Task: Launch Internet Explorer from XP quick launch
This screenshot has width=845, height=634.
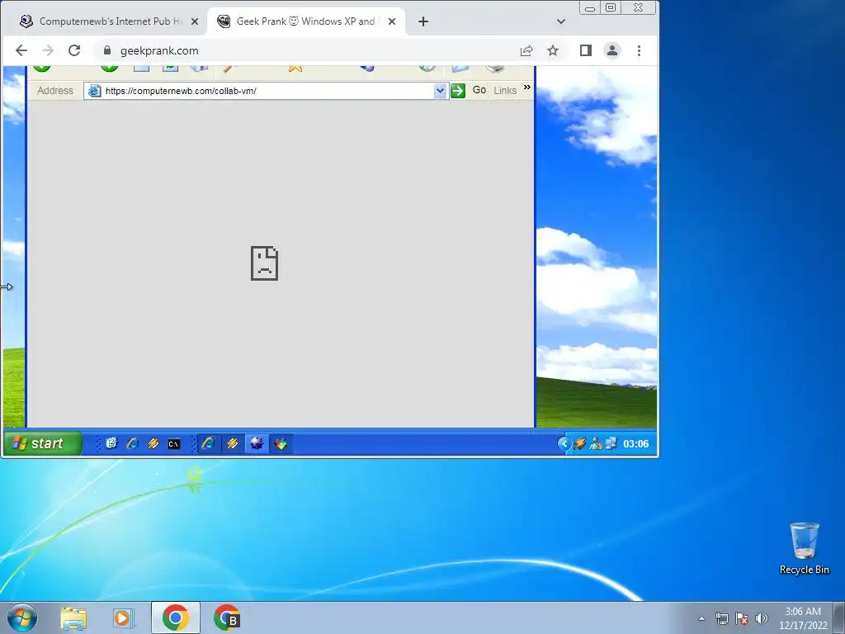Action: point(133,443)
